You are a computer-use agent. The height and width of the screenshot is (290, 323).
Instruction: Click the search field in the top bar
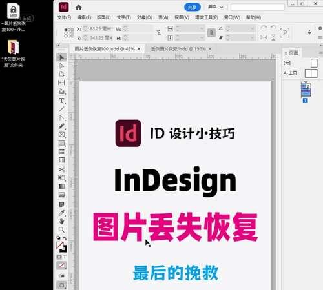tap(258, 7)
